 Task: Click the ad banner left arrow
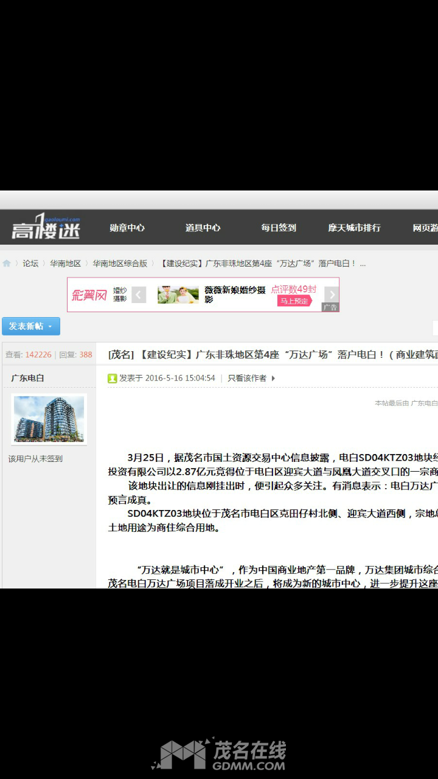click(x=139, y=295)
